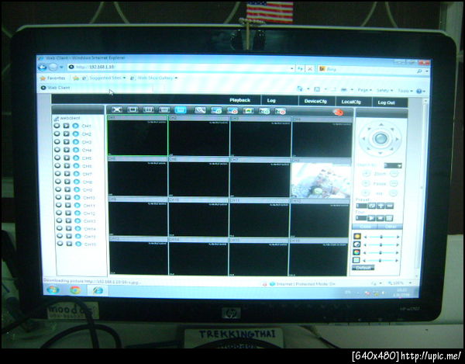
Task: Expand the Web Slice Gallery dropdown
Action: [x=176, y=78]
